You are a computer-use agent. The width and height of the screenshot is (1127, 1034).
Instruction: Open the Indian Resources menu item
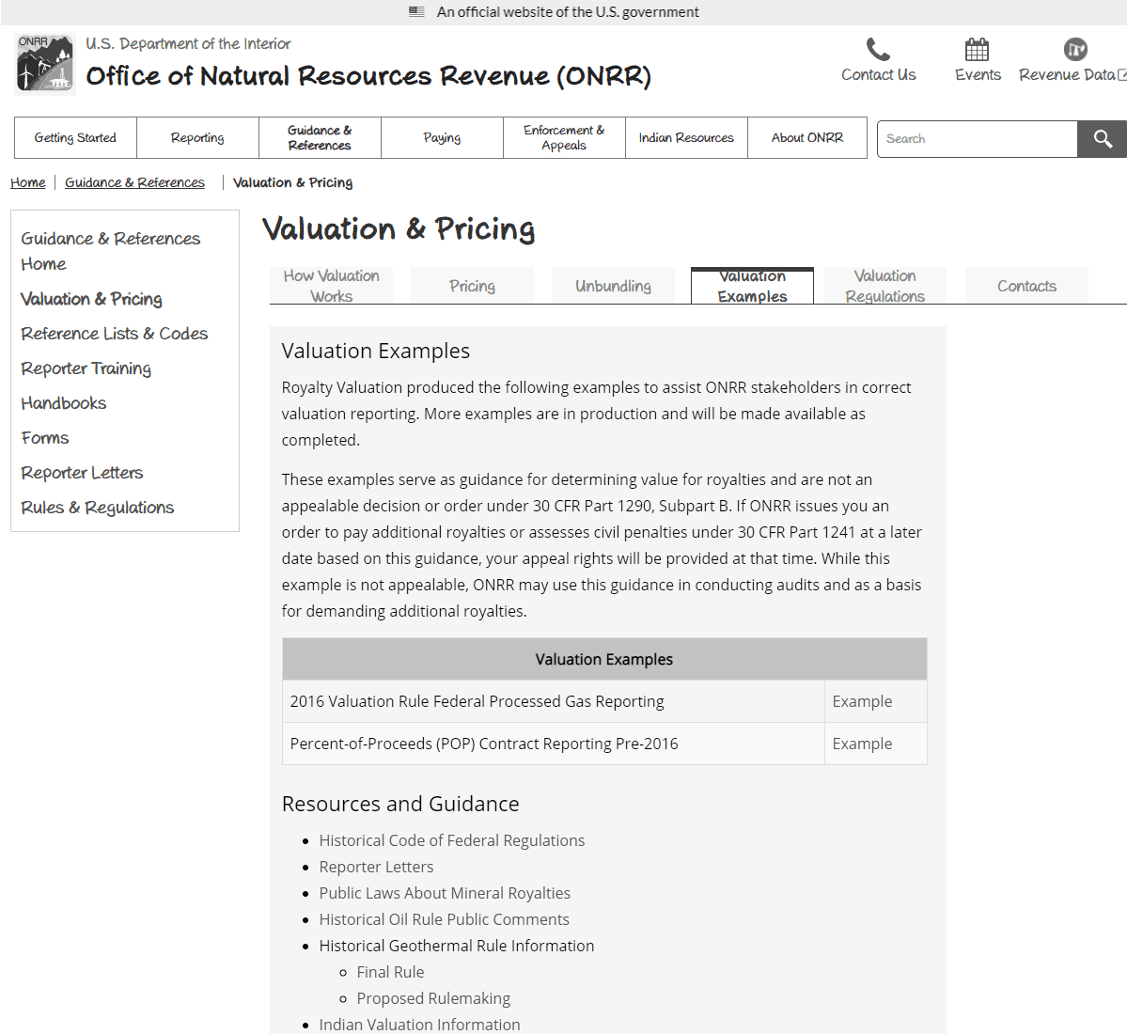686,138
